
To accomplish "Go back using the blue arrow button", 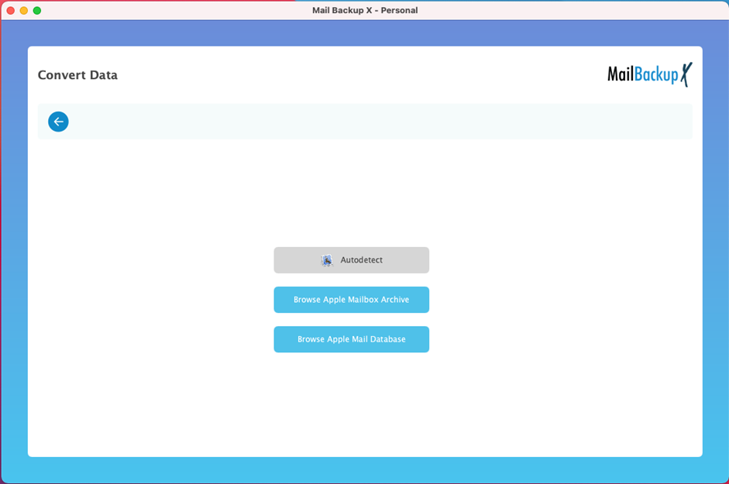I will coord(58,122).
